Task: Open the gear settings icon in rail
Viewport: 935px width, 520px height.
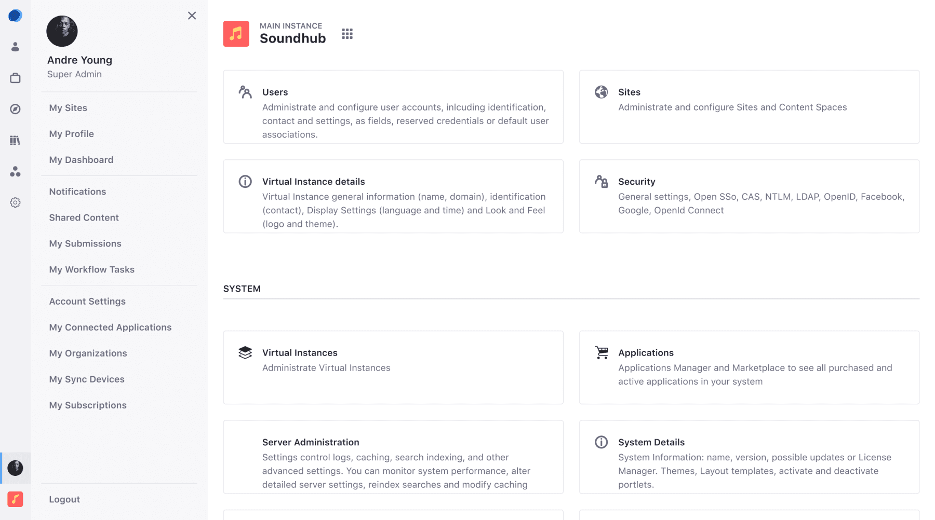Action: 15,202
